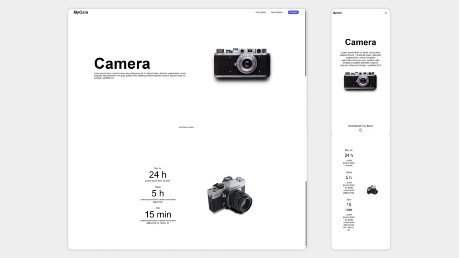
Task: Click the SLR camera image in desktop preview
Action: click(x=230, y=195)
